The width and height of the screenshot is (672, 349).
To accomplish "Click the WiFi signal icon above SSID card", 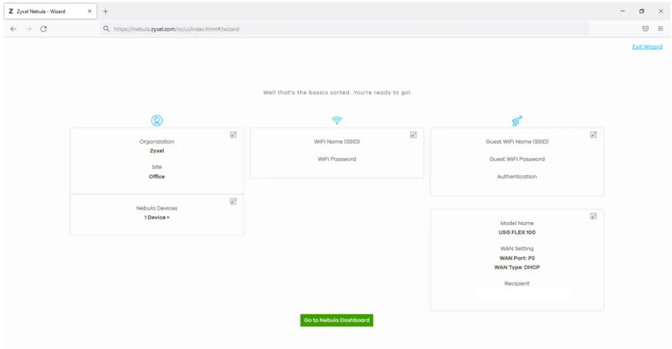I will 337,119.
